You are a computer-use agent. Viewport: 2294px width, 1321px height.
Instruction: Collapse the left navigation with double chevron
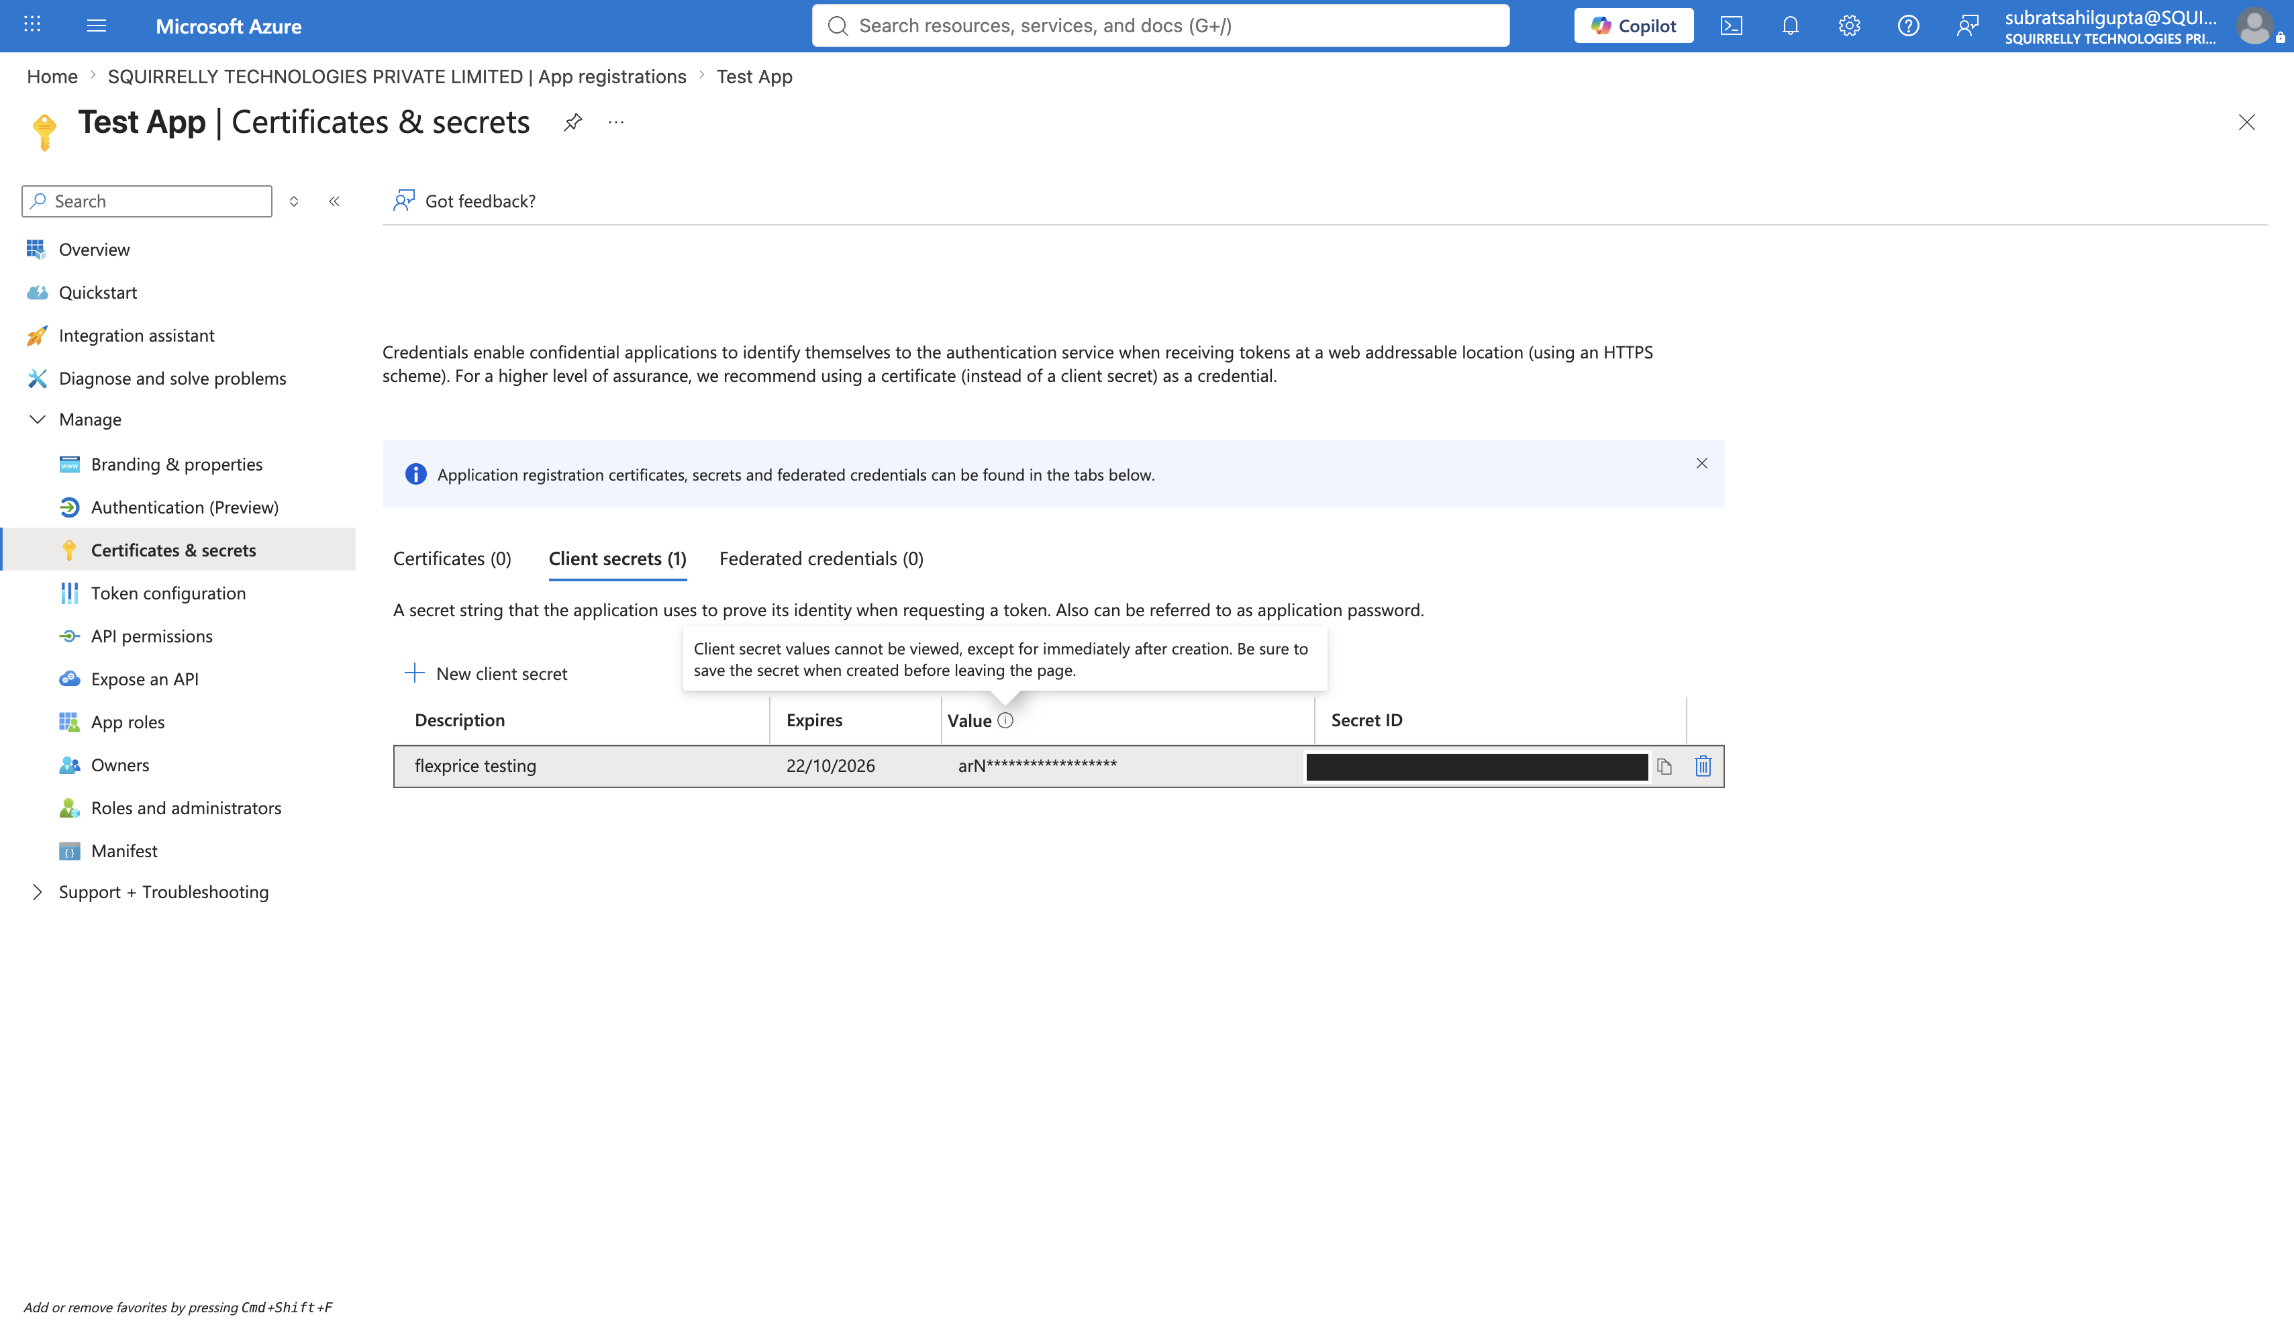[x=335, y=201]
